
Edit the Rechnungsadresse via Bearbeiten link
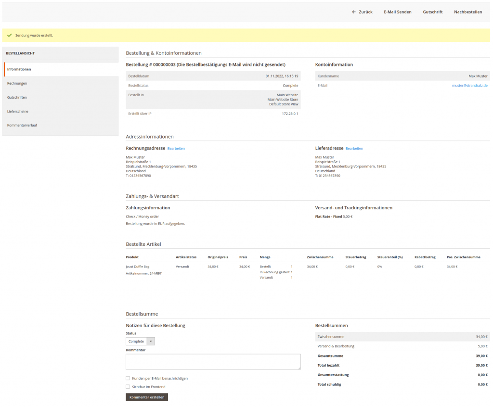coord(176,149)
